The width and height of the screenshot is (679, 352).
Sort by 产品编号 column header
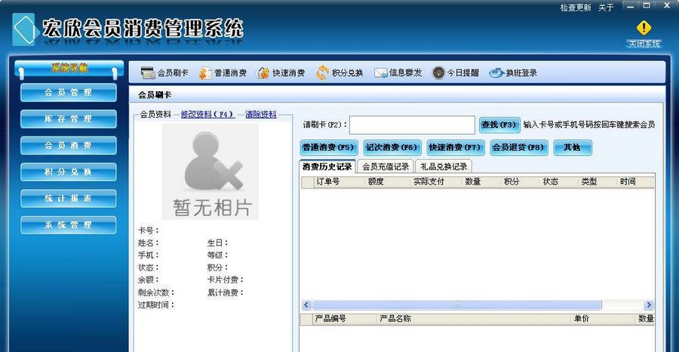[345, 319]
